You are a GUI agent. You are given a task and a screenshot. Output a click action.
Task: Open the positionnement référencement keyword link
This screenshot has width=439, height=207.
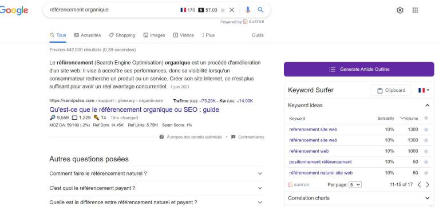point(321,162)
